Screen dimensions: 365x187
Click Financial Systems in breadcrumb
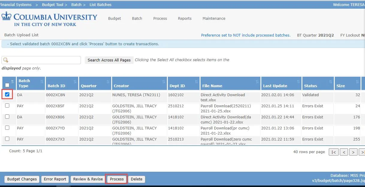[x=16, y=4]
